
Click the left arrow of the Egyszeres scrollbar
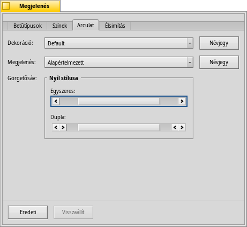click(56, 101)
